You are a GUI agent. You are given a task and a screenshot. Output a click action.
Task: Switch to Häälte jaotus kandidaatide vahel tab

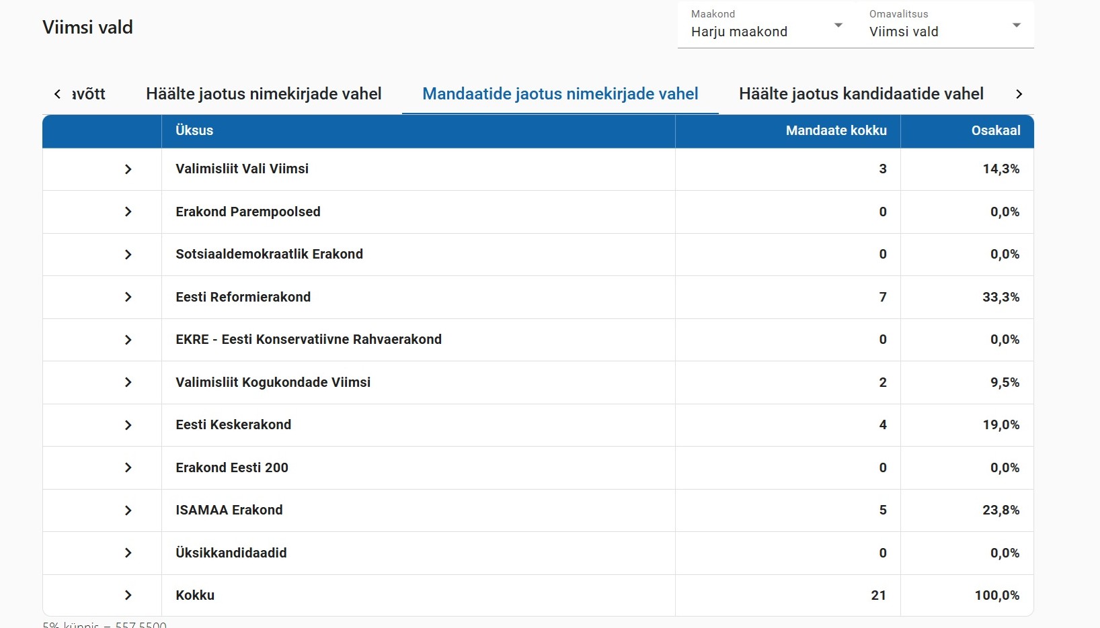pyautogui.click(x=861, y=94)
